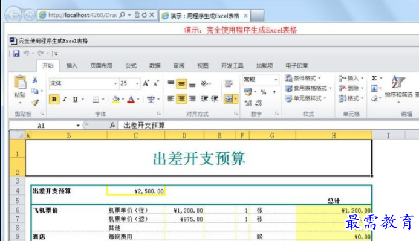Click the Orientation text angle icon
This screenshot has height=241, width=419.
coord(204,83)
